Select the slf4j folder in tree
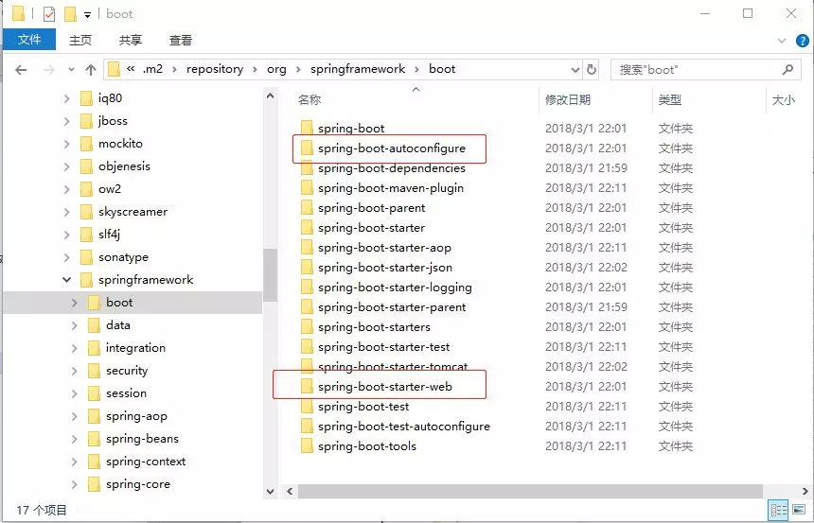Image resolution: width=814 pixels, height=523 pixels. (109, 235)
